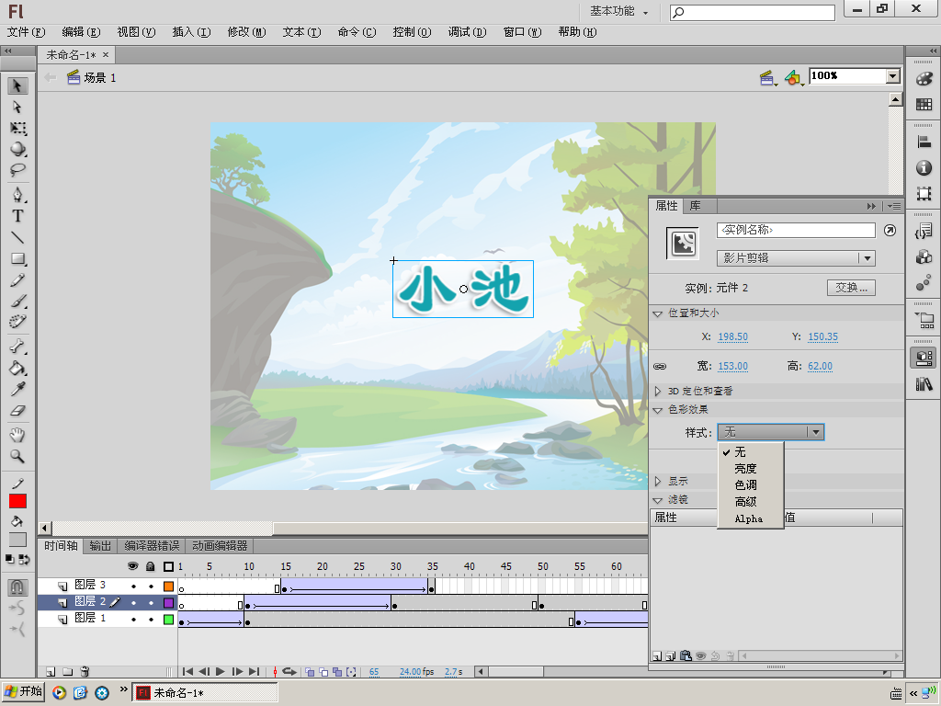Image resolution: width=941 pixels, height=706 pixels.
Task: Toggle all layers lock header
Action: click(151, 566)
